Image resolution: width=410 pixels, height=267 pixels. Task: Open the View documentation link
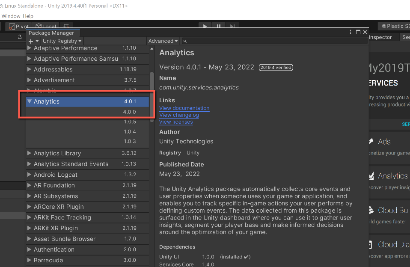click(x=184, y=108)
